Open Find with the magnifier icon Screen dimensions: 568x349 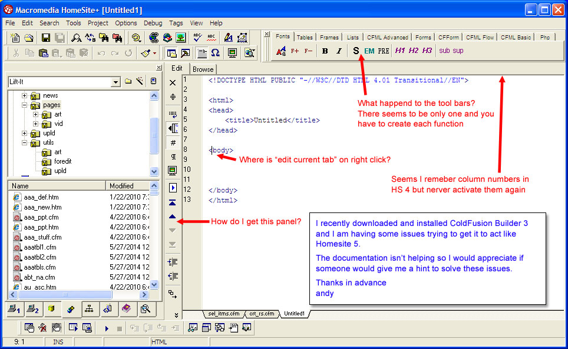77,38
